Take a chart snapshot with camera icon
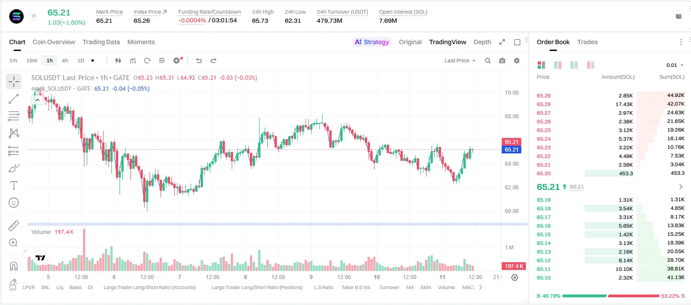Viewport: 691px width, 305px height. pyautogui.click(x=502, y=61)
